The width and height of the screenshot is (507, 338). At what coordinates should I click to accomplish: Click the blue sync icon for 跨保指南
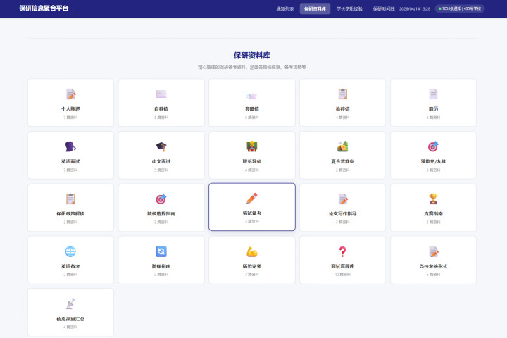(161, 251)
